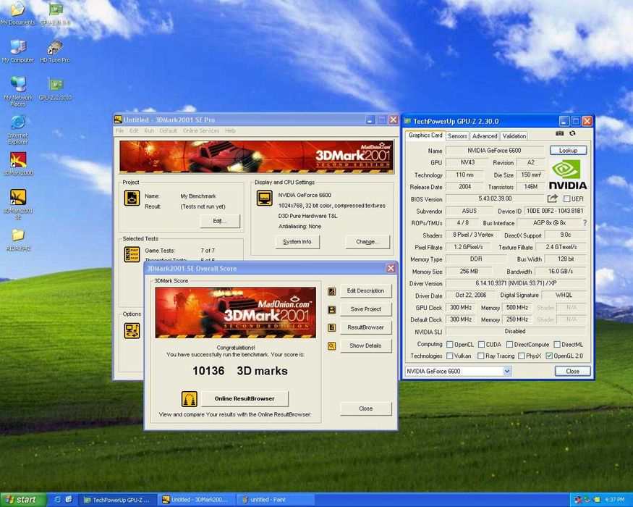The width and height of the screenshot is (633, 507).
Task: Click the Show Details magnifier icon
Action: [332, 345]
